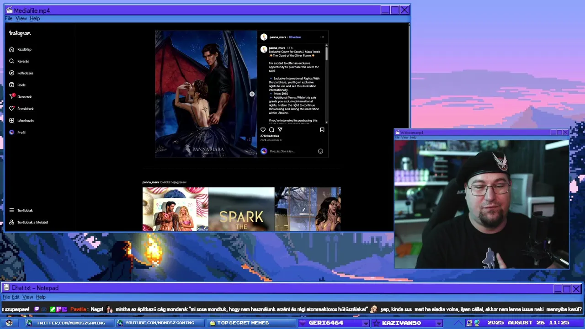Click the main book cover illustration
585x329 pixels.
206,94
